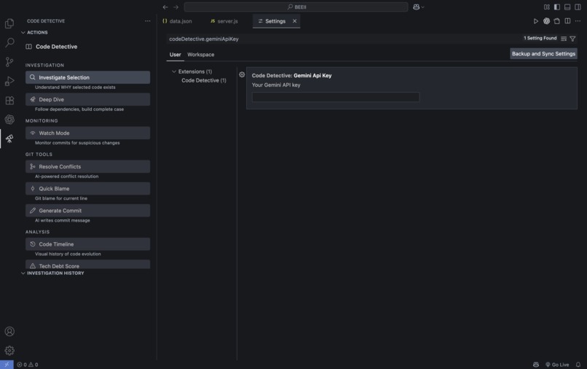Toggle the secondary sidebar visibility
This screenshot has height=369, width=587.
click(578, 7)
